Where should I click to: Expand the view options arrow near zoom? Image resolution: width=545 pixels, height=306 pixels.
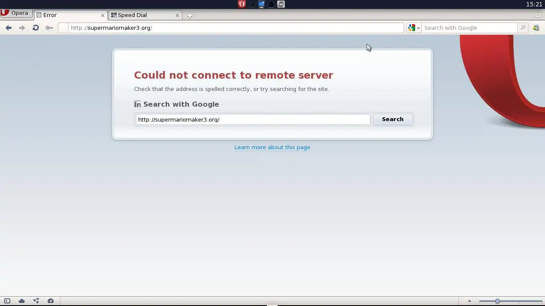click(x=470, y=301)
